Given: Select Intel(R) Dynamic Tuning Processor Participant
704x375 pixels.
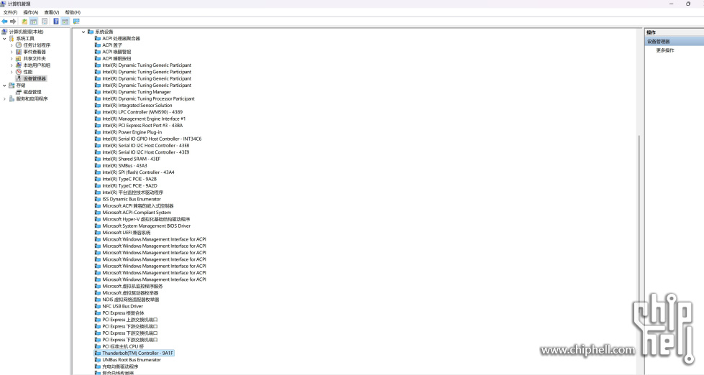Looking at the screenshot, I should (149, 98).
